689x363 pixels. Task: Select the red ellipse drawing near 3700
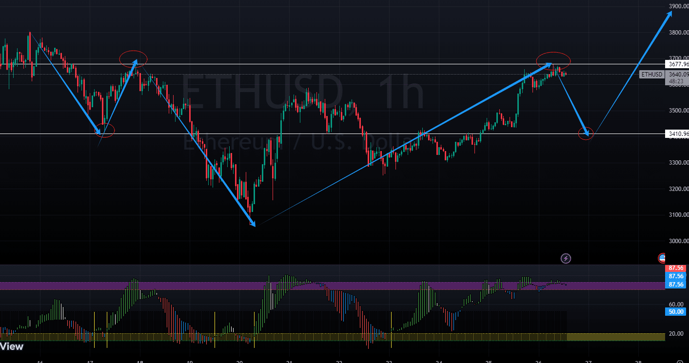click(553, 61)
